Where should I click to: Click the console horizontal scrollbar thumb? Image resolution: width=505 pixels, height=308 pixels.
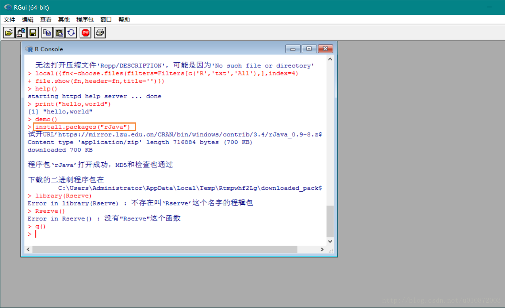click(x=165, y=249)
